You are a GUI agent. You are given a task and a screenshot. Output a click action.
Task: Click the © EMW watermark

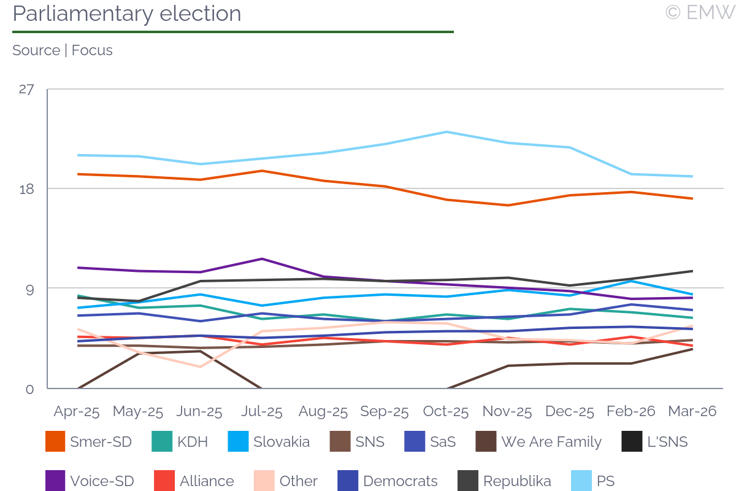tap(699, 12)
